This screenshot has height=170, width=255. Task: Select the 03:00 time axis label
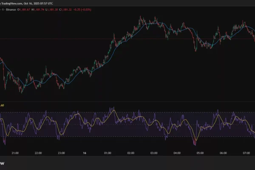point(154,152)
